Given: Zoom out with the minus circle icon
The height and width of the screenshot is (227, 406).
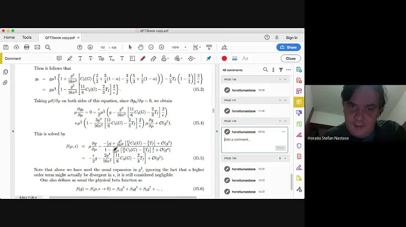Looking at the screenshot, I should [151, 47].
